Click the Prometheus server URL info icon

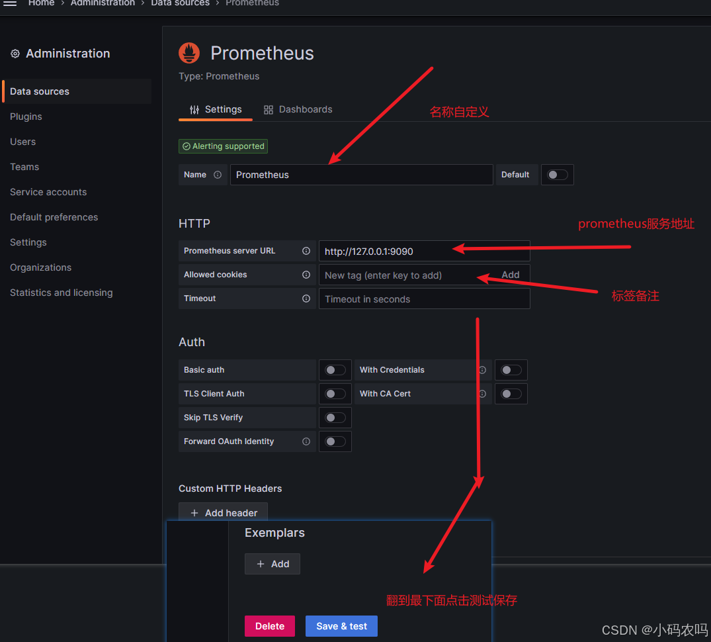tap(306, 251)
